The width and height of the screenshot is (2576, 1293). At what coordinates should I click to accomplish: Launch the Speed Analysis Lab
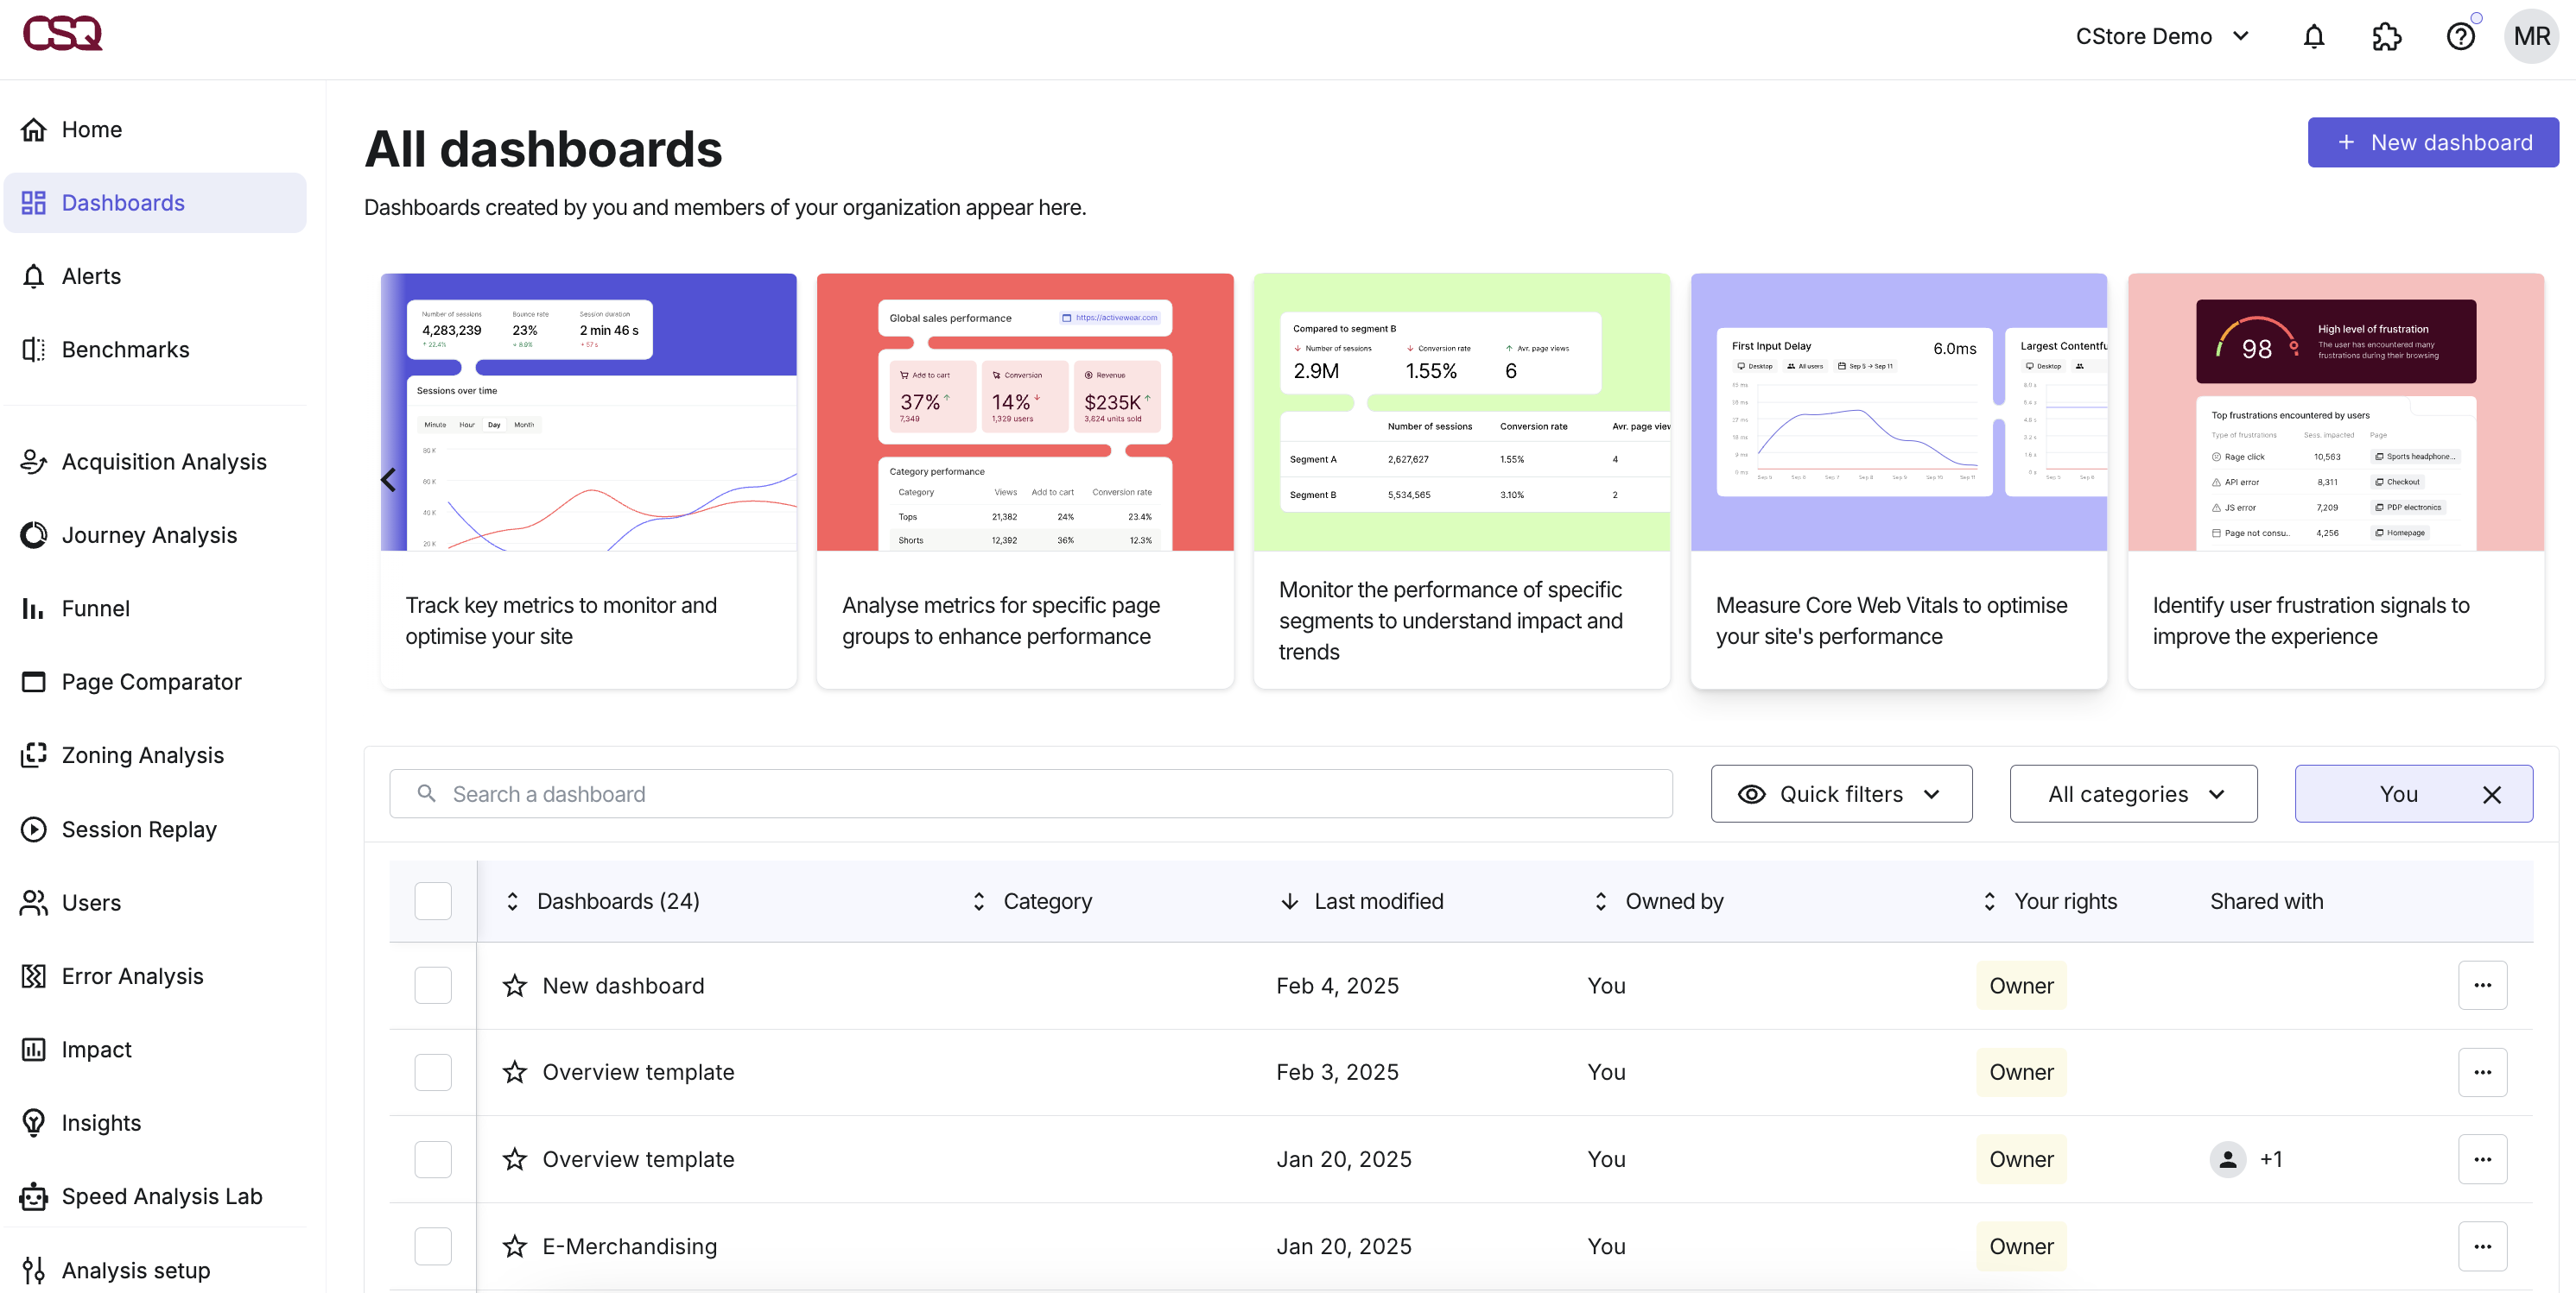[161, 1196]
